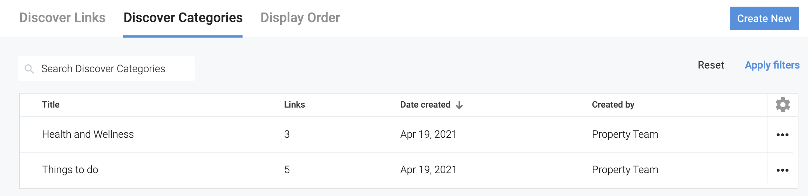Reset the filters
Image resolution: width=808 pixels, height=196 pixels.
[711, 65]
